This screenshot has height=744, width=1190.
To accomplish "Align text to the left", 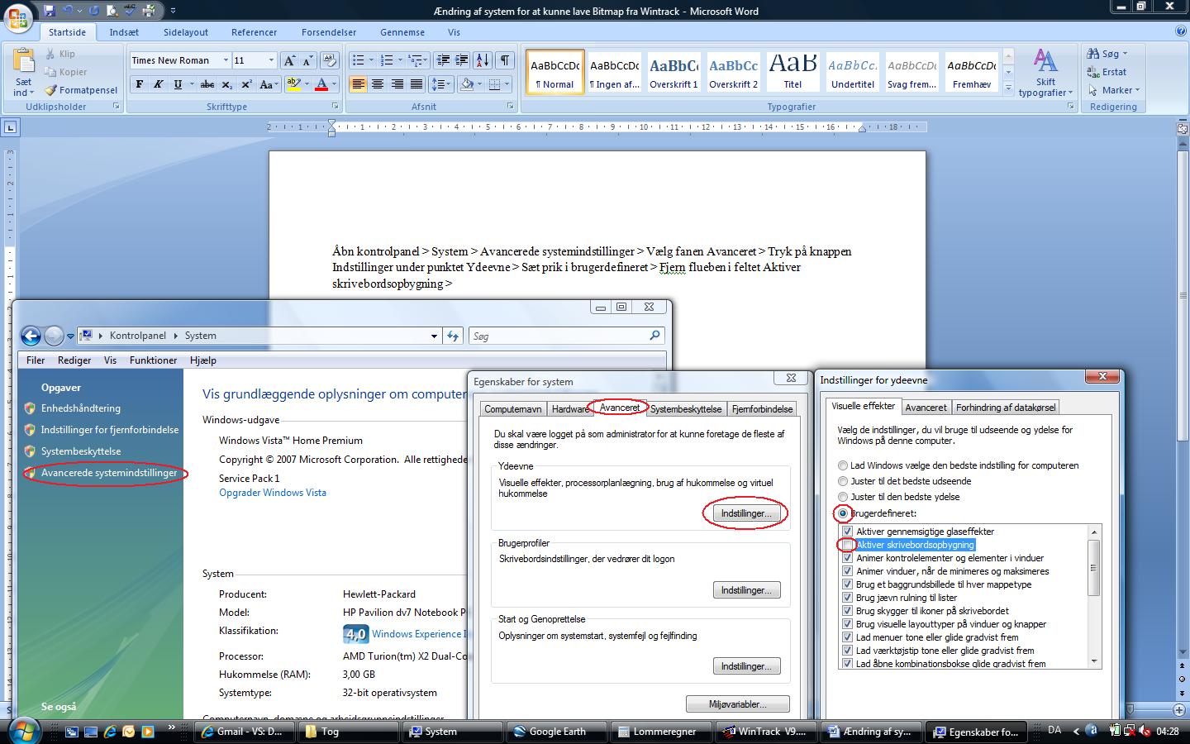I will pyautogui.click(x=358, y=84).
